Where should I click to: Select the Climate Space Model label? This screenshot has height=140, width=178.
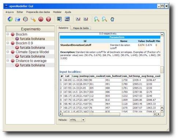point(32,52)
